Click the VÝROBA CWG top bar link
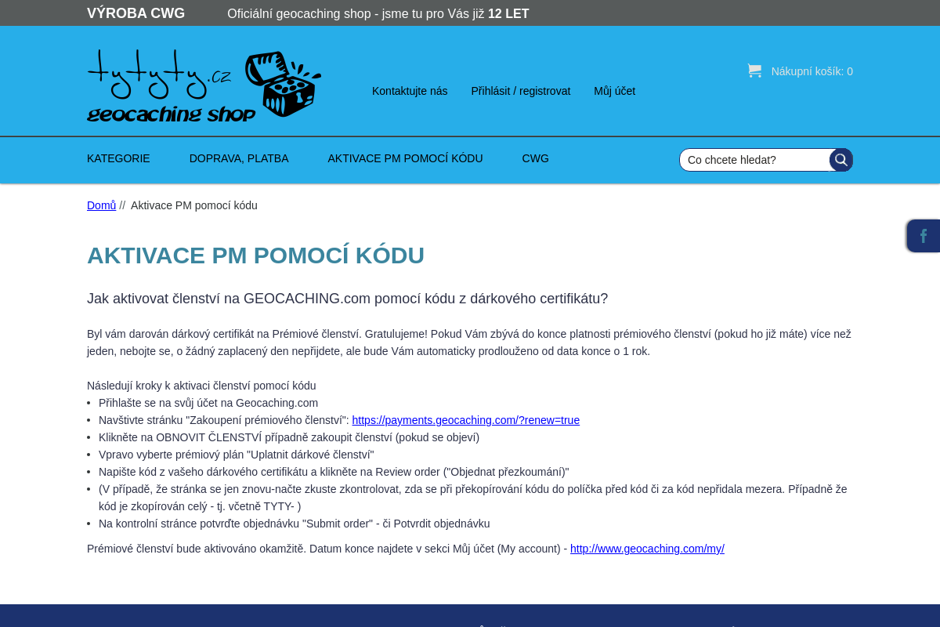 click(x=136, y=13)
